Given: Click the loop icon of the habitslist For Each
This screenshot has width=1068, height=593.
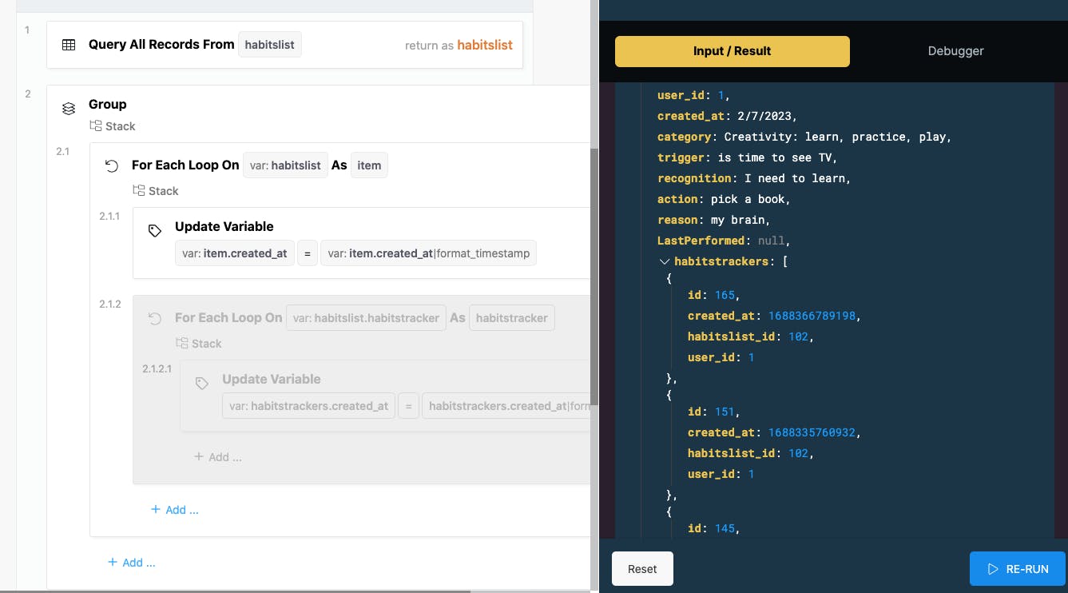Looking at the screenshot, I should tap(112, 165).
